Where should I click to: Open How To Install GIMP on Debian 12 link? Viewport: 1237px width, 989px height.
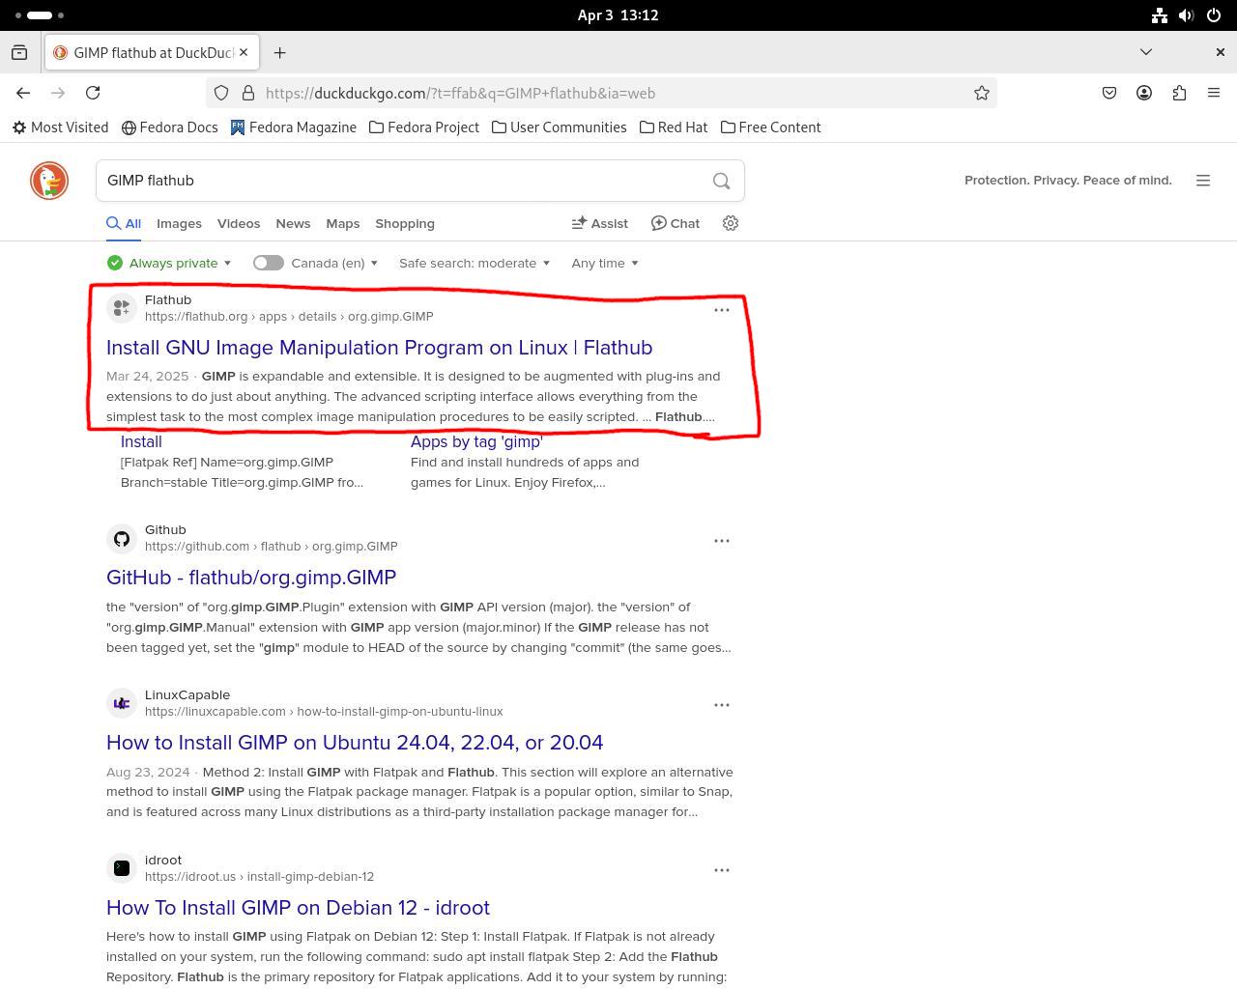(x=298, y=908)
